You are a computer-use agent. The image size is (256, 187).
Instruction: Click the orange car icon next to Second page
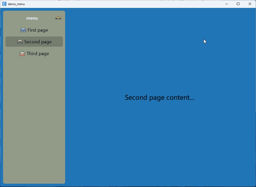coord(20,42)
